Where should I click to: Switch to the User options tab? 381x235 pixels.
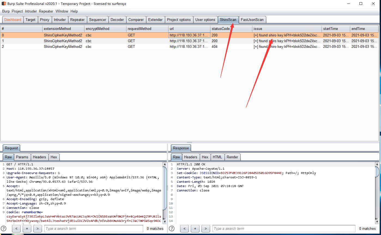click(x=205, y=20)
